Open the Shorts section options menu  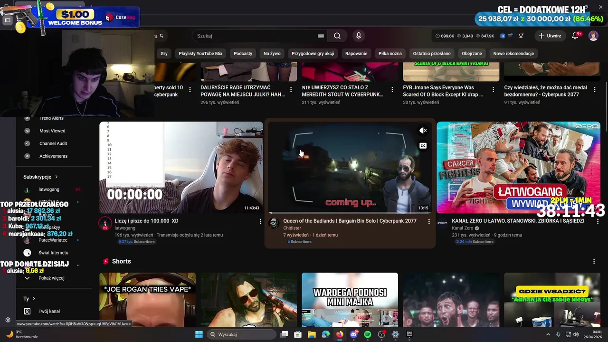pos(594,261)
